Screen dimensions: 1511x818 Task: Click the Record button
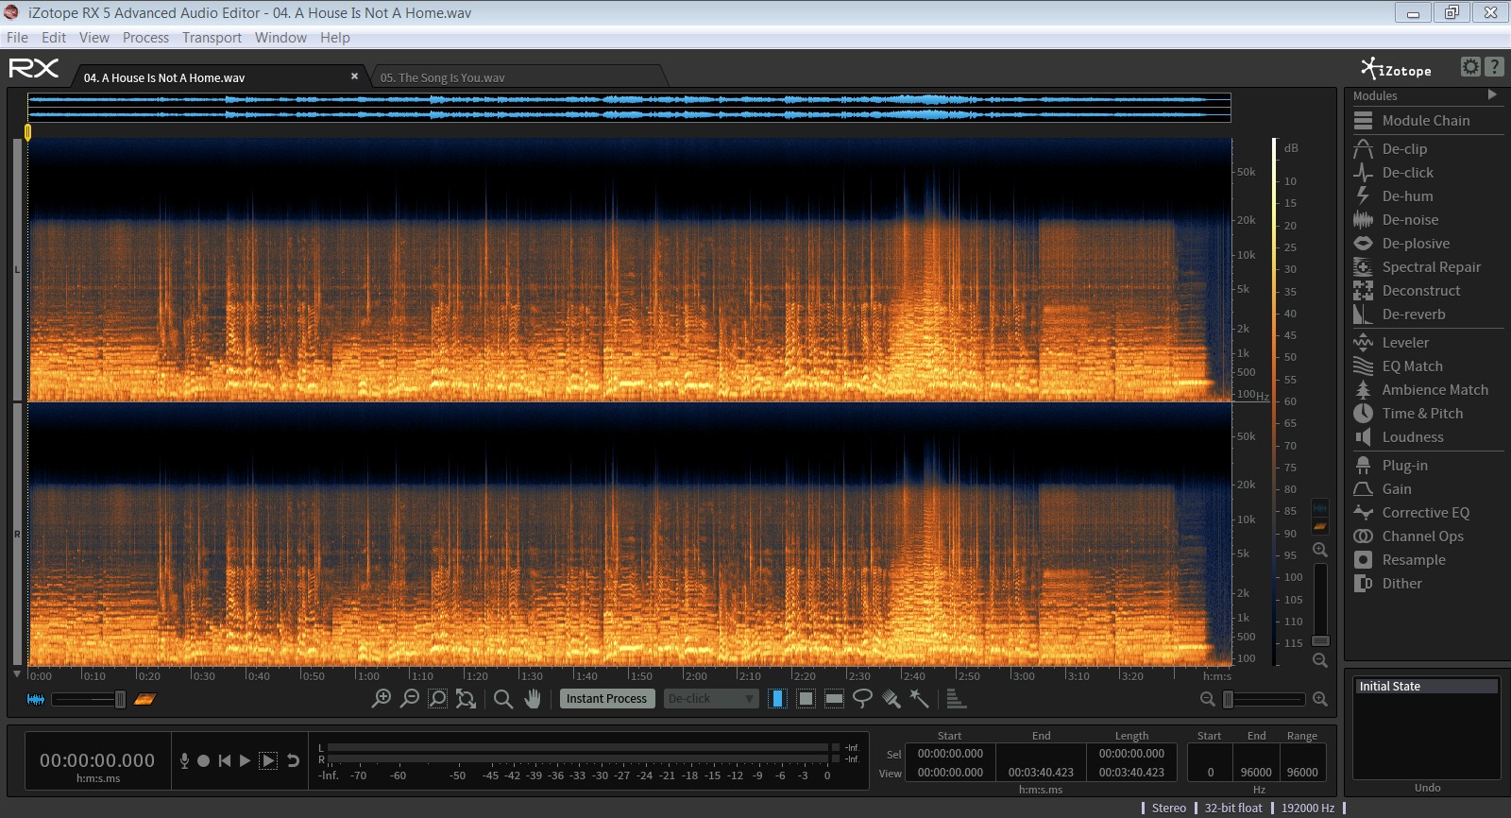tap(204, 760)
